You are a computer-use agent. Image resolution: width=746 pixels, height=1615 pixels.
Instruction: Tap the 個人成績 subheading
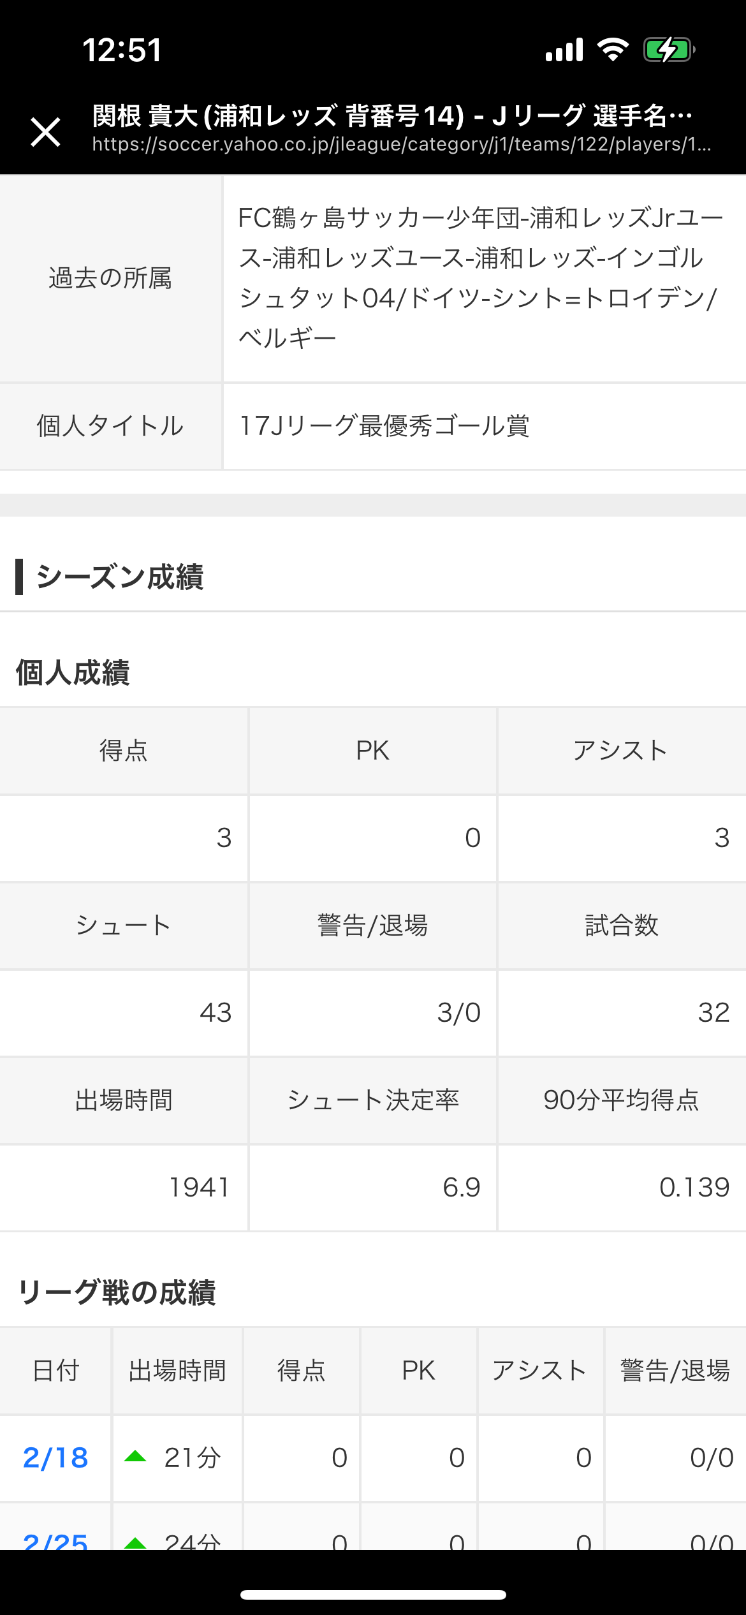point(73,673)
